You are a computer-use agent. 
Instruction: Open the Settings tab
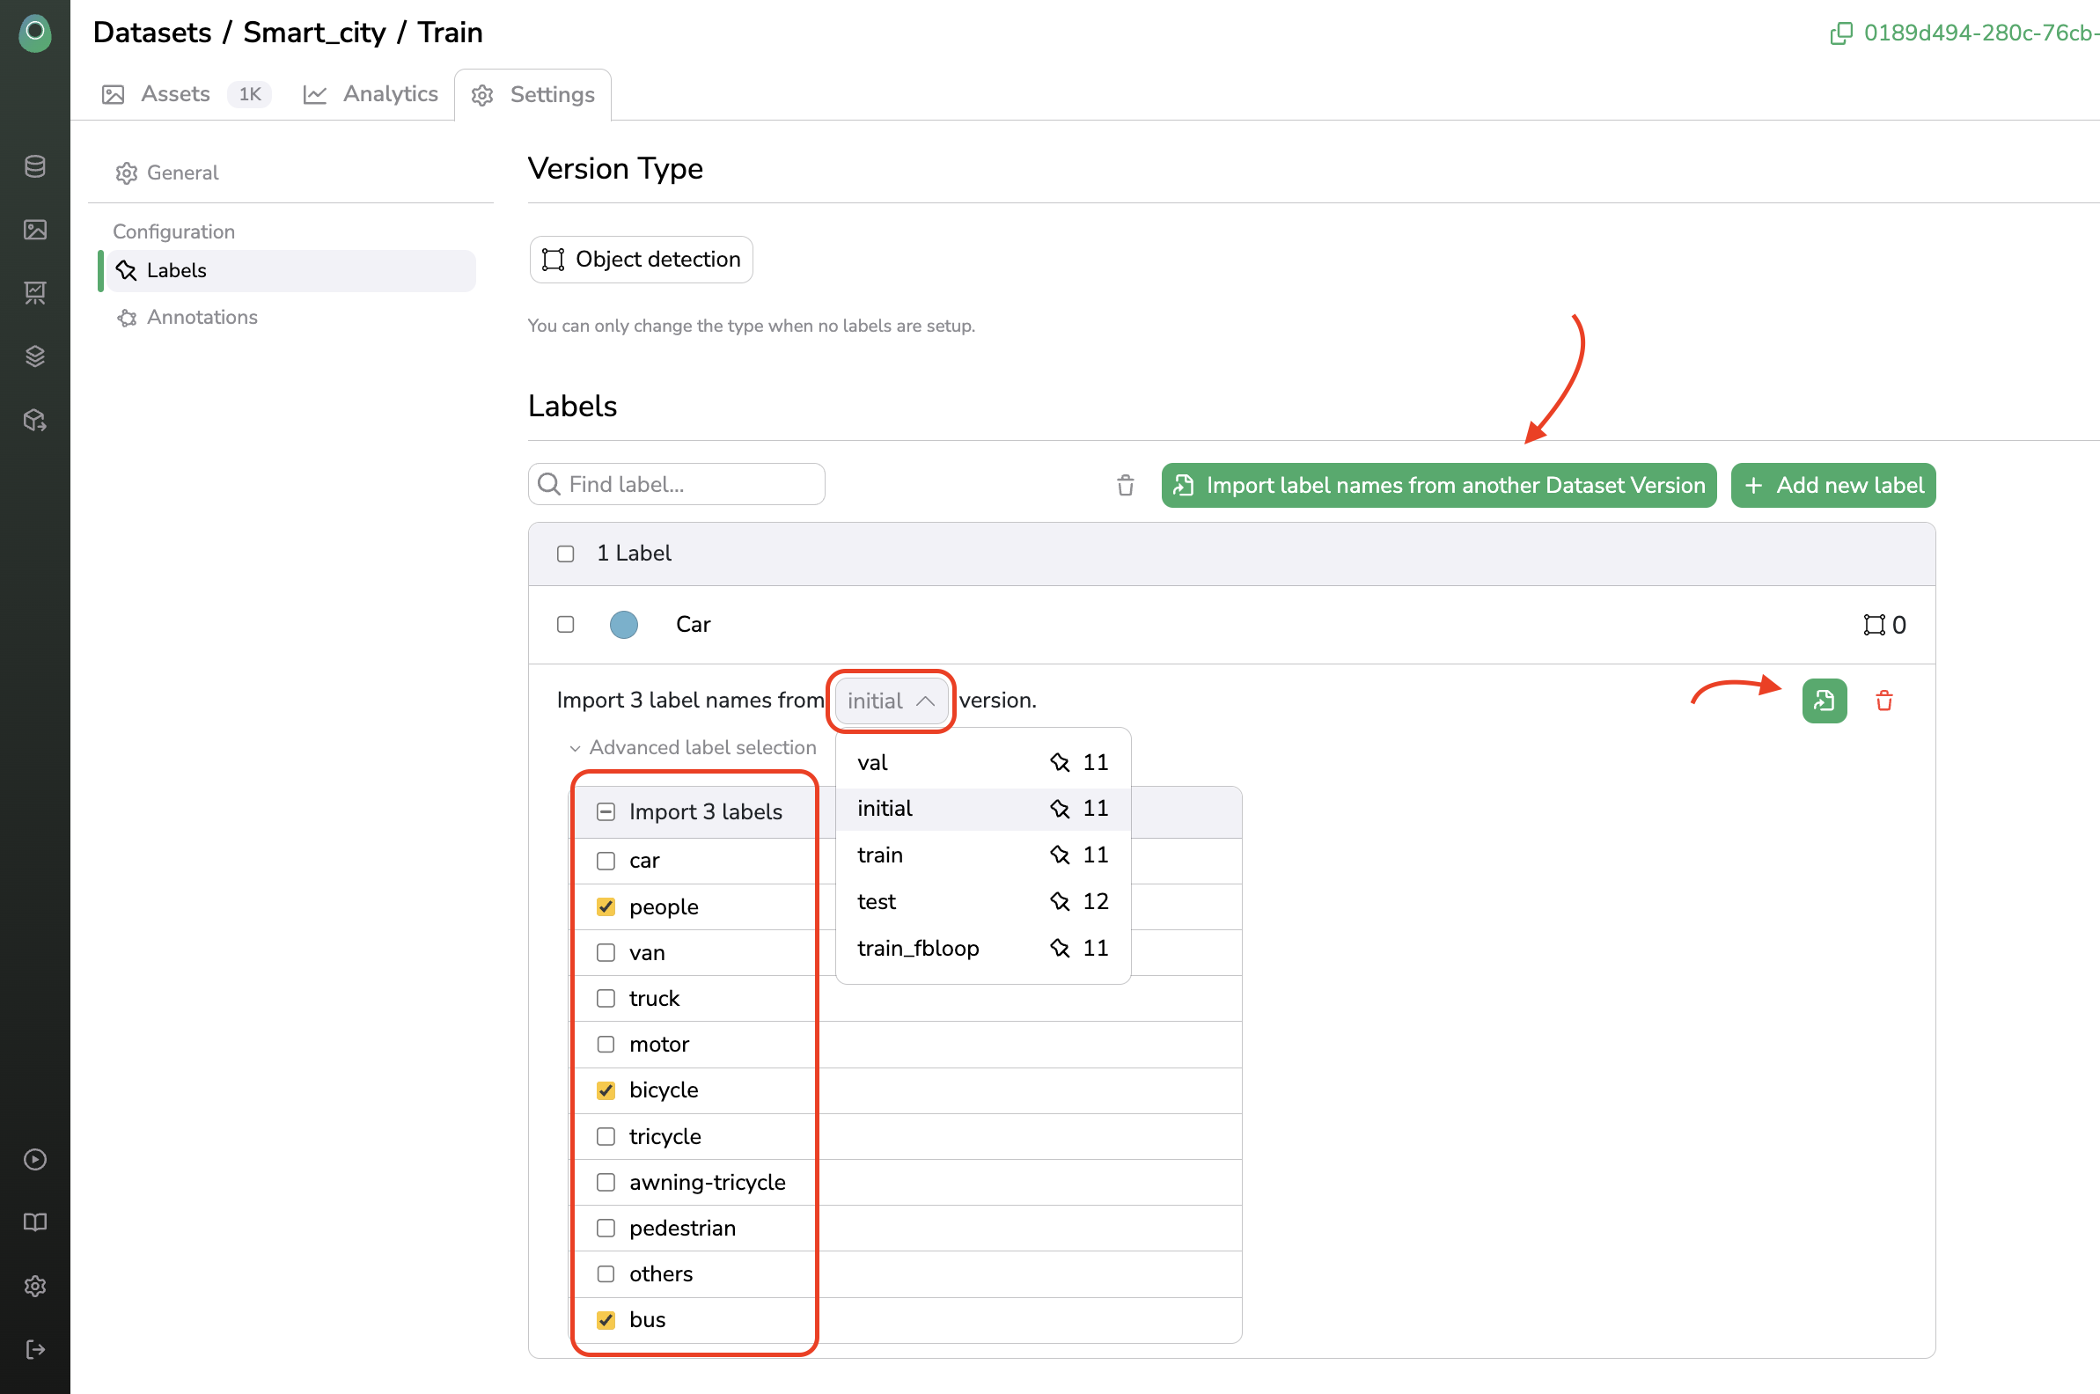pyautogui.click(x=532, y=95)
